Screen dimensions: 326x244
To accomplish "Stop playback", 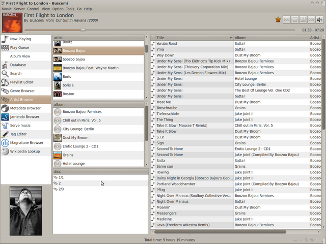I will click(x=295, y=20).
